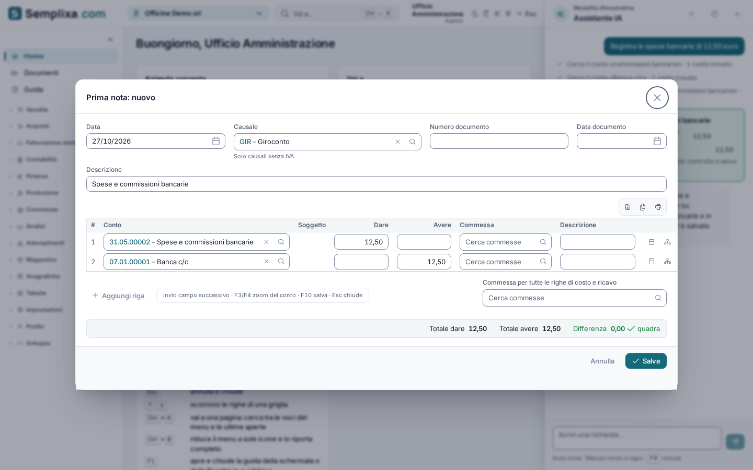The width and height of the screenshot is (753, 470).
Task: Click the Descrizione text field
Action: click(x=376, y=184)
